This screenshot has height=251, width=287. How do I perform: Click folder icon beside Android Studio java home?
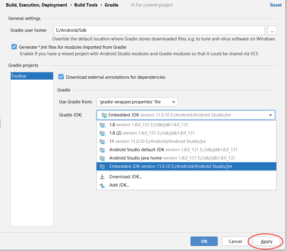102,158
